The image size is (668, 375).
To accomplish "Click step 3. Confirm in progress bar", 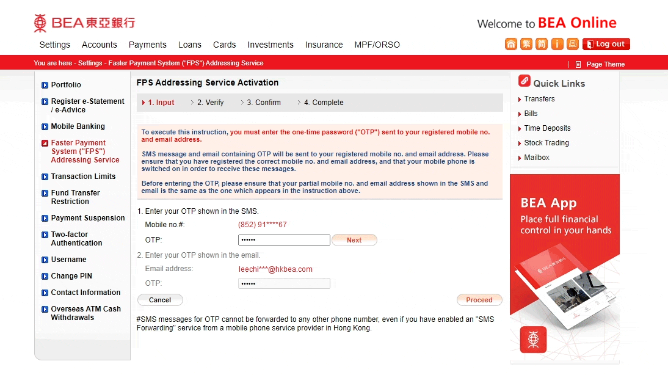I will click(x=264, y=103).
